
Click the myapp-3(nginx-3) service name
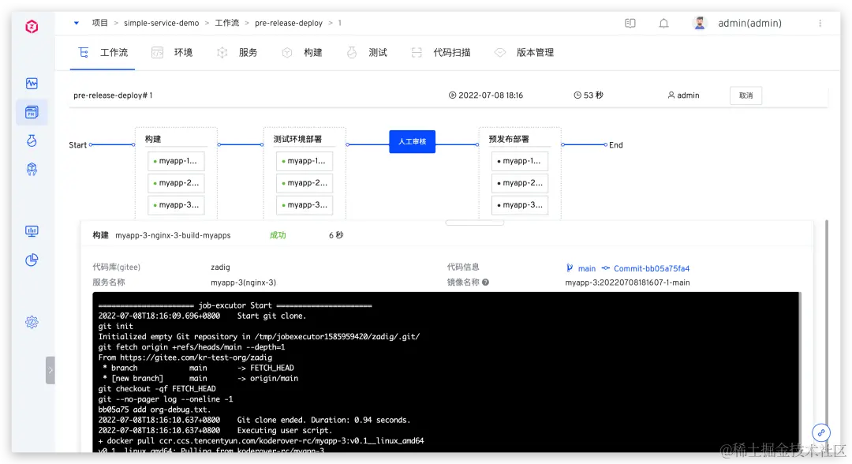[x=244, y=283]
